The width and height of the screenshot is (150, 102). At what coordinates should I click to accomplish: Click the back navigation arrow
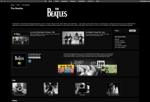point(1,1)
